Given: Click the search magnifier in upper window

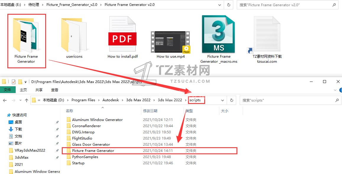Looking at the screenshot, I should pyautogui.click(x=334, y=4).
